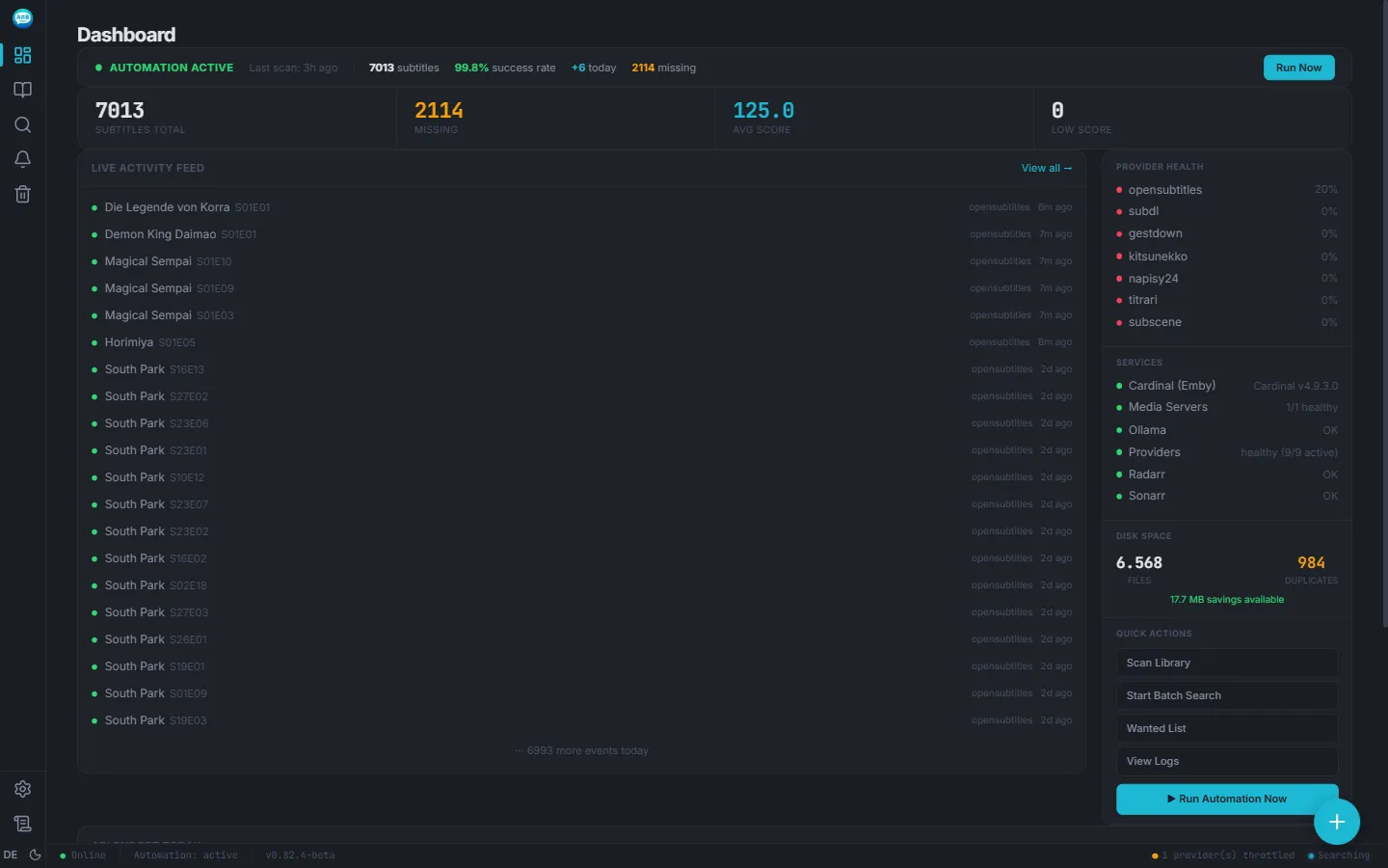Open the Notifications bell icon in sidebar
This screenshot has height=868, width=1388.
[x=22, y=159]
